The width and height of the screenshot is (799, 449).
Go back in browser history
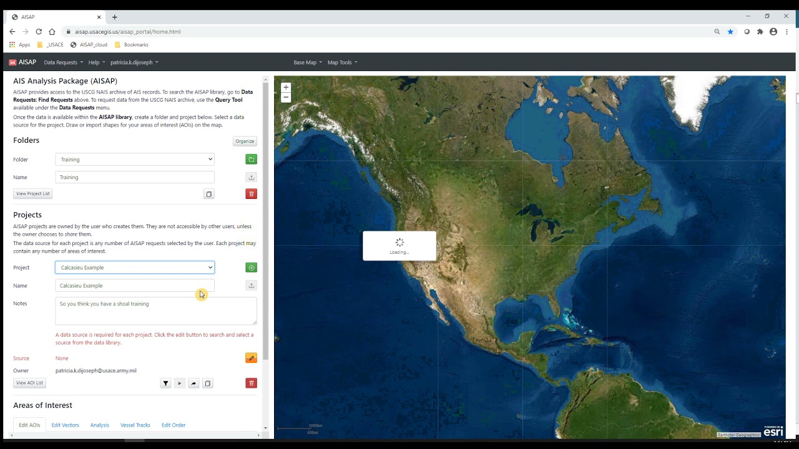pos(12,32)
